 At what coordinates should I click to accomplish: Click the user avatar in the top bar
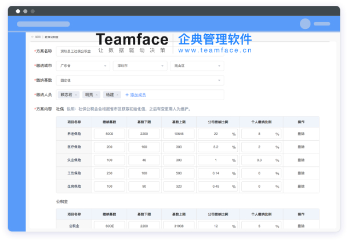coord(305,24)
